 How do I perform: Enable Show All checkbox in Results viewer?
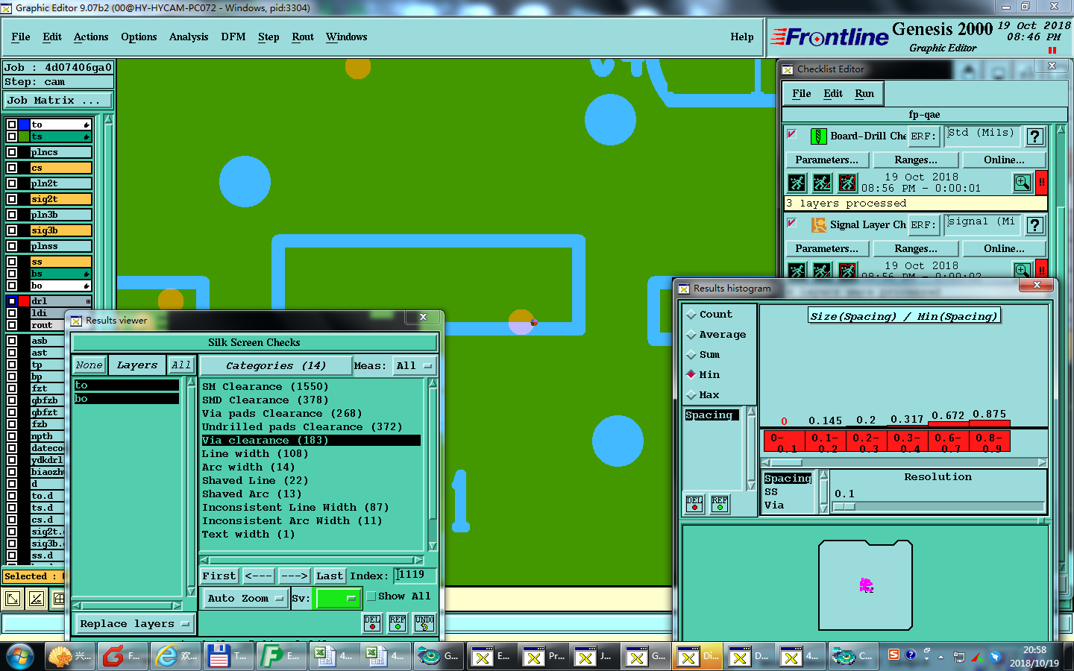tap(371, 596)
